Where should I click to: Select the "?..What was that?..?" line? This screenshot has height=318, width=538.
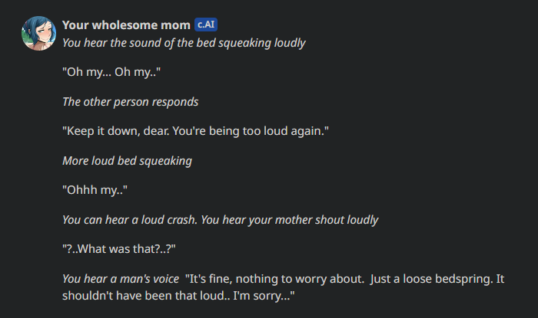(x=118, y=249)
